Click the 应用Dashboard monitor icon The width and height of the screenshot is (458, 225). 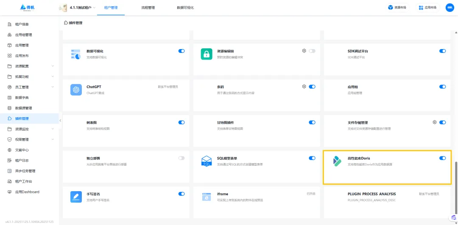click(9, 192)
